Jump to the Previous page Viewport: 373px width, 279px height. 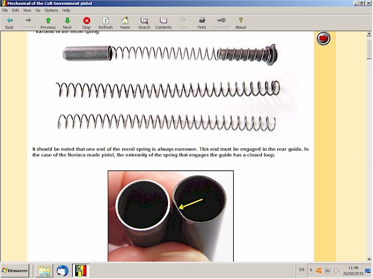(48, 23)
